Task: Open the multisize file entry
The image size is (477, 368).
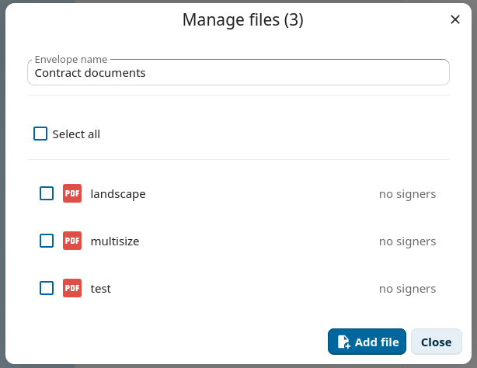Action: point(115,241)
